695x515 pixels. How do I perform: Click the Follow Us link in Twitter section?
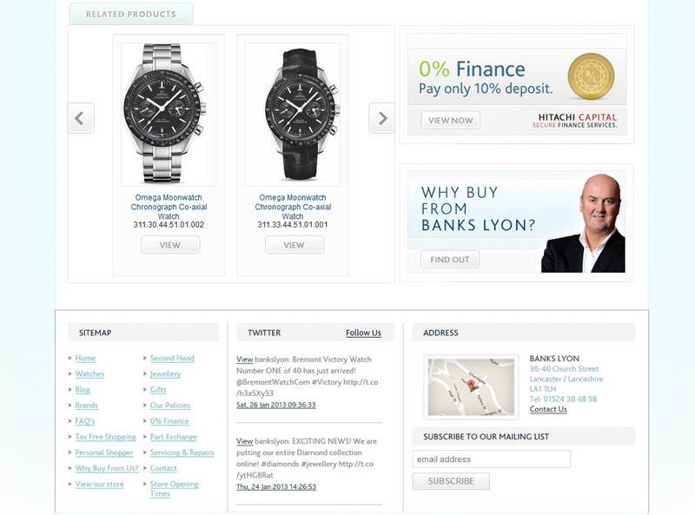coord(363,333)
